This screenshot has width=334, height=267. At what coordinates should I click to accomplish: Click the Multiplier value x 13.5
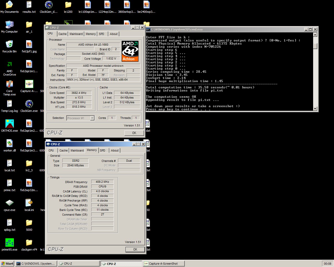click(79, 98)
